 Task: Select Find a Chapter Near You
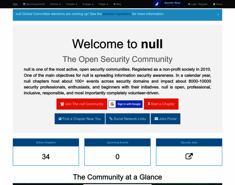pos(80,119)
